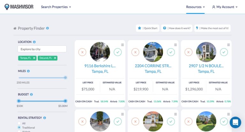Click info icon beside Budget label
The height and width of the screenshot is (132, 245).
click(31, 95)
